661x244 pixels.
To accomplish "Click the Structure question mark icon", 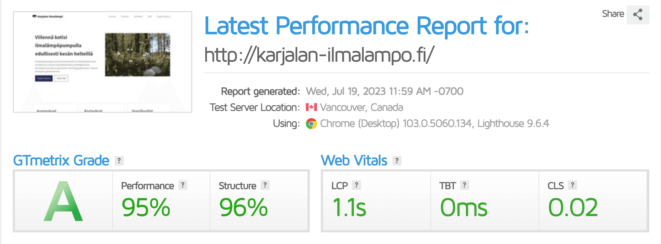I will pos(265,185).
